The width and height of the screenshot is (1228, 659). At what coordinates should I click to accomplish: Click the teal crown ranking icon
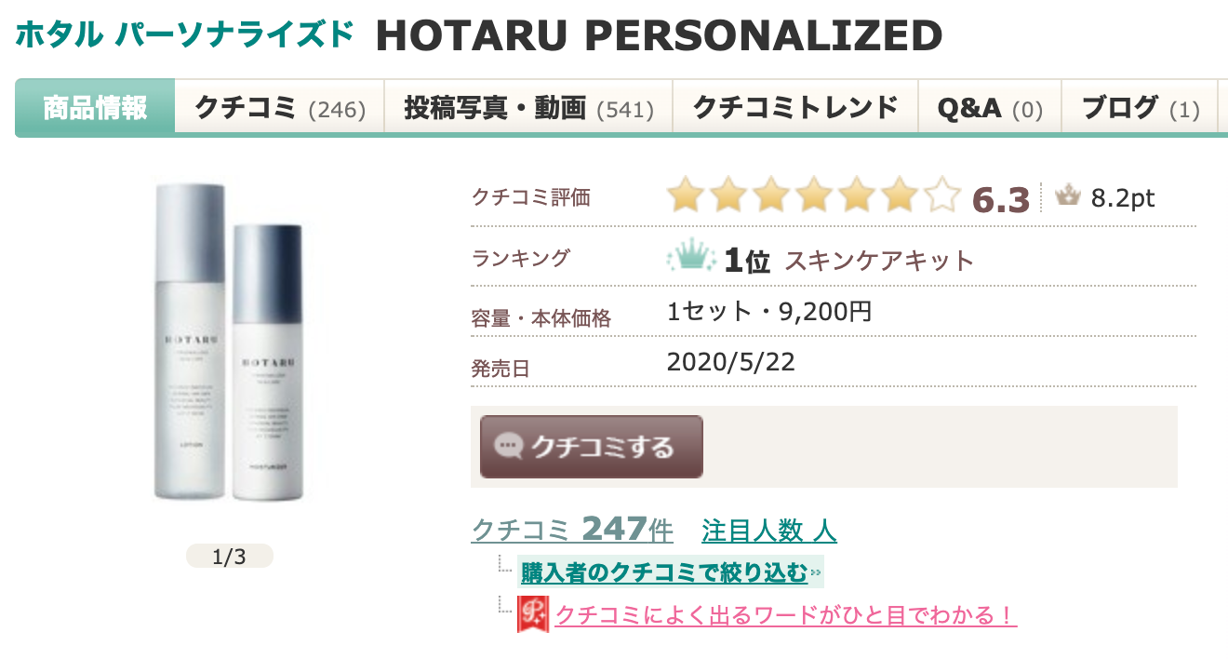pos(689,258)
